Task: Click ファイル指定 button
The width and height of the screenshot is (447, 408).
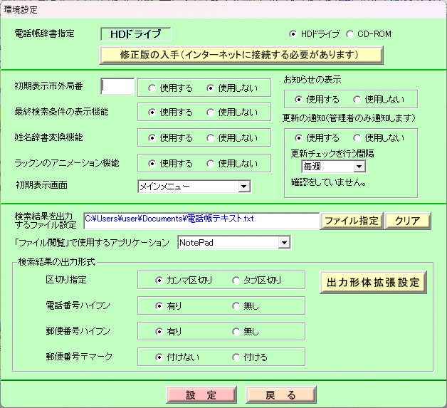Action: (x=352, y=221)
